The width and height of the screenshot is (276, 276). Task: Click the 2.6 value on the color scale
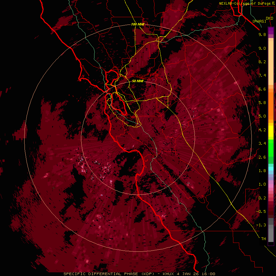click(x=262, y=157)
